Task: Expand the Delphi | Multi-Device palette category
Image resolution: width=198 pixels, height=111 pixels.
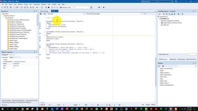Action: point(159,75)
